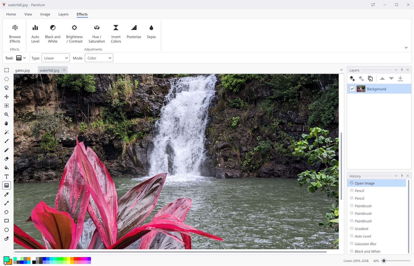
Task: Click the Add New Layer icon
Action: 352,79
